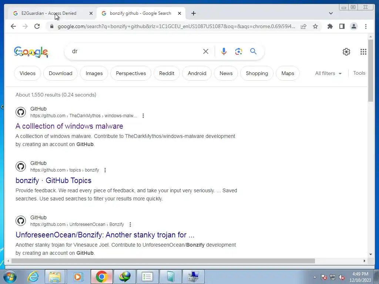Open more options for TheDarkMythos result

[x=143, y=116]
